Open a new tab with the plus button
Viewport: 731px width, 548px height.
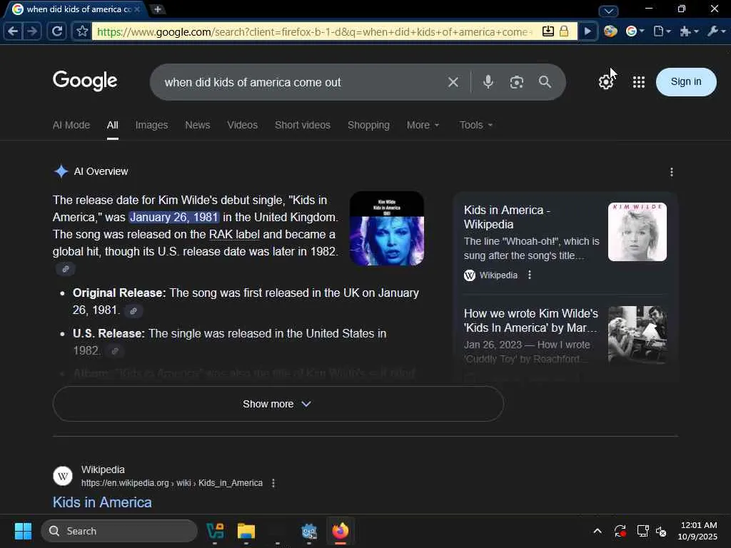158,9
